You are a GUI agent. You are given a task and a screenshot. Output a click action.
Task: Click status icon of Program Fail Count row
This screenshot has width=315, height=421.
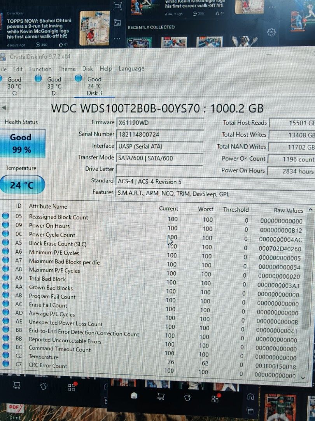(5, 295)
